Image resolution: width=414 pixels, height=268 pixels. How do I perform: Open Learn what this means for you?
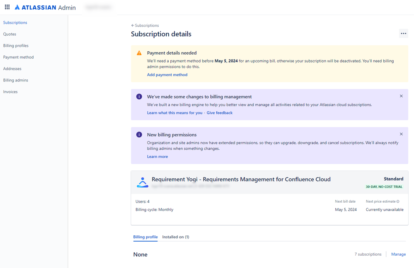coord(174,113)
